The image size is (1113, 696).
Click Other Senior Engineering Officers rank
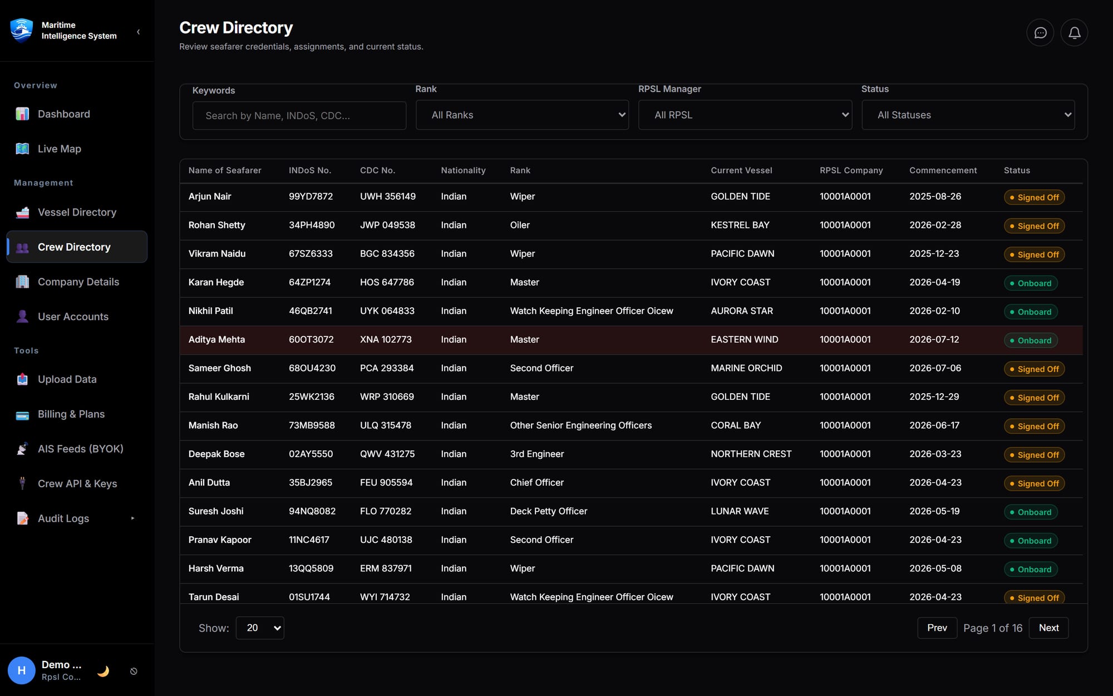580,425
